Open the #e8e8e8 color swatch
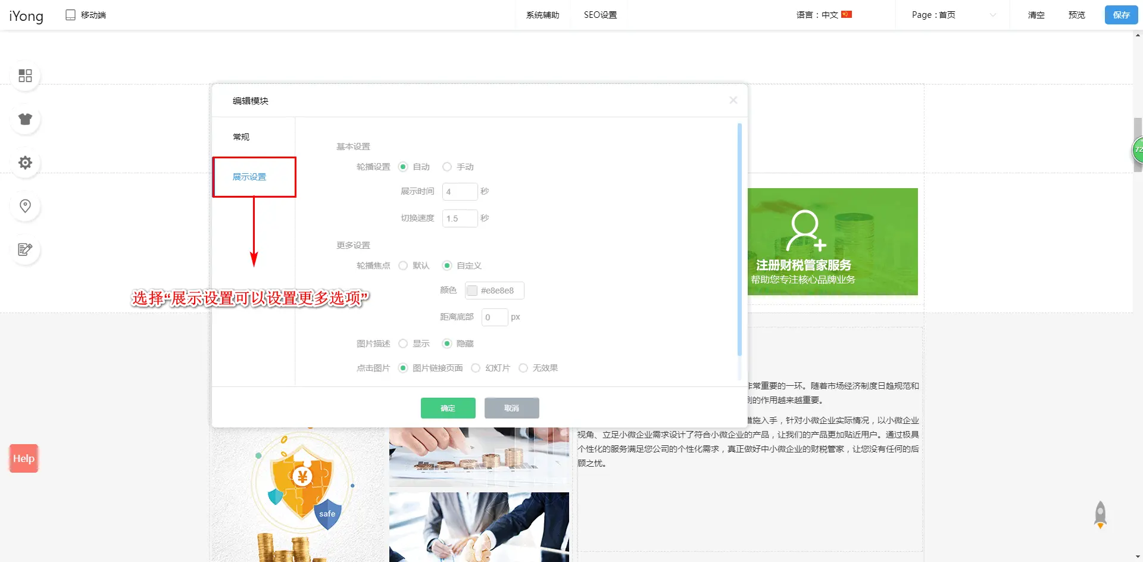The width and height of the screenshot is (1143, 562). 472,291
